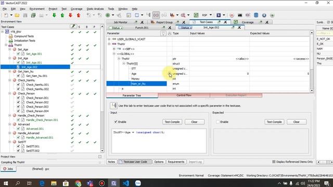Screen dimensions: 333x187
Task: Click the Save All toolbar icon
Action: click(x=33, y=15)
